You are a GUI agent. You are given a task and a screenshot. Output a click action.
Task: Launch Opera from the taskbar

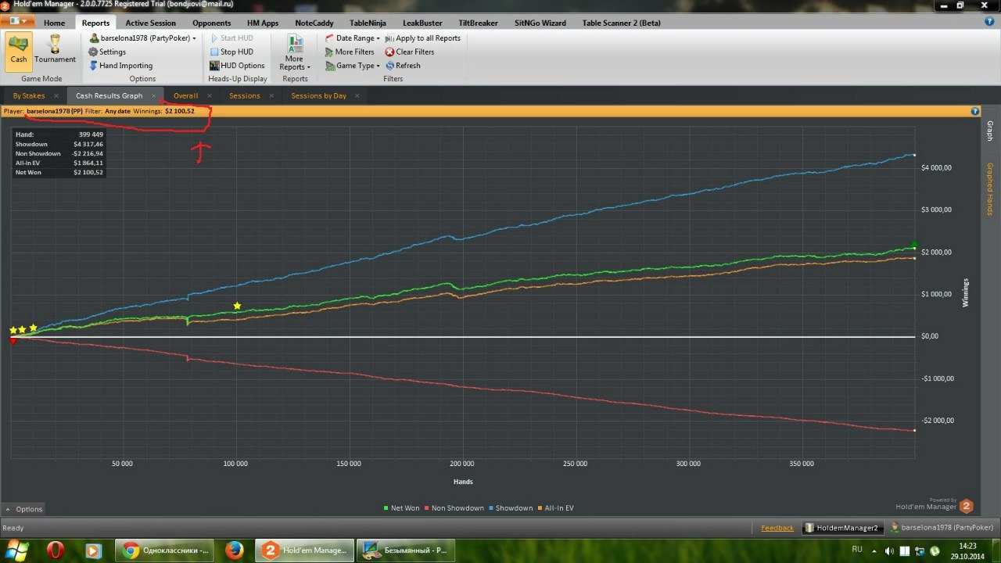(56, 550)
